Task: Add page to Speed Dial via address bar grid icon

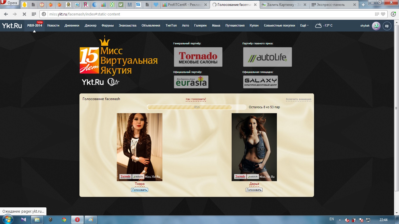Action: pyautogui.click(x=377, y=14)
